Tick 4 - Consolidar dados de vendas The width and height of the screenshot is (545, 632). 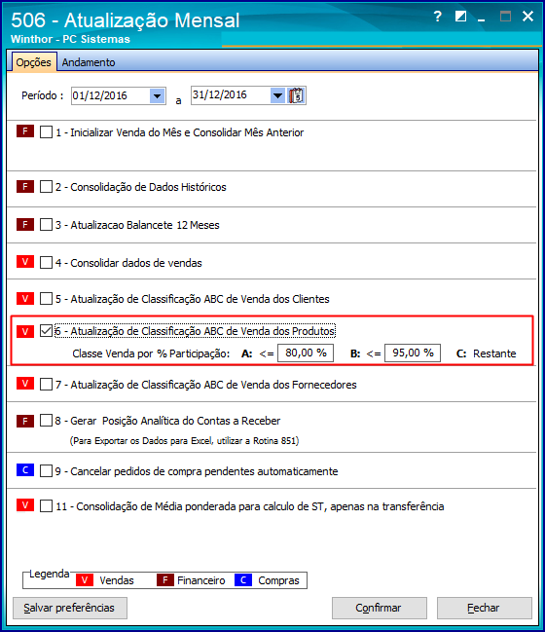47,262
